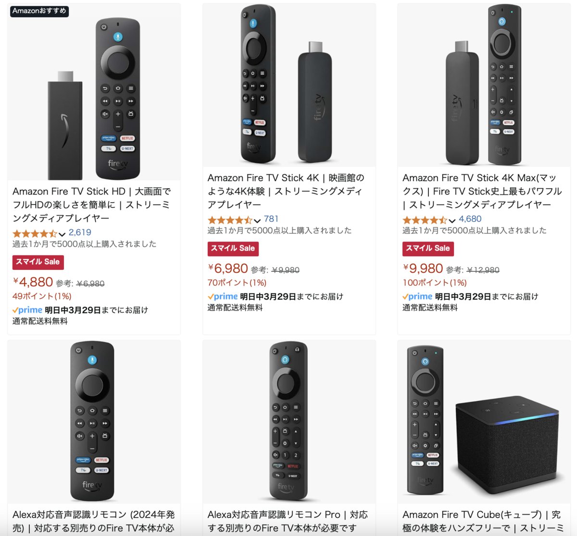Click the prime logo under Fire TV Stick HD
This screenshot has width=577, height=536.
(x=27, y=310)
